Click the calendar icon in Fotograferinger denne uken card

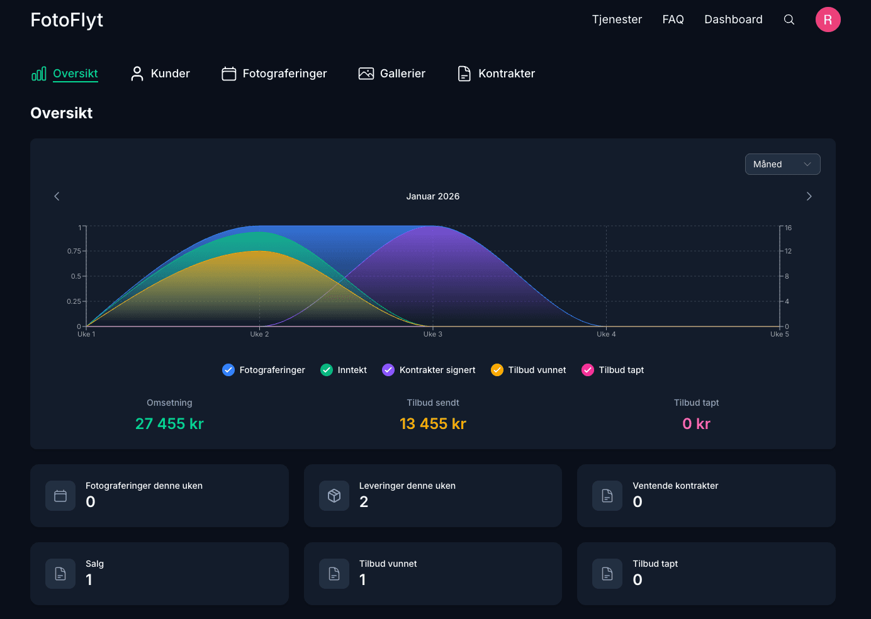click(60, 496)
